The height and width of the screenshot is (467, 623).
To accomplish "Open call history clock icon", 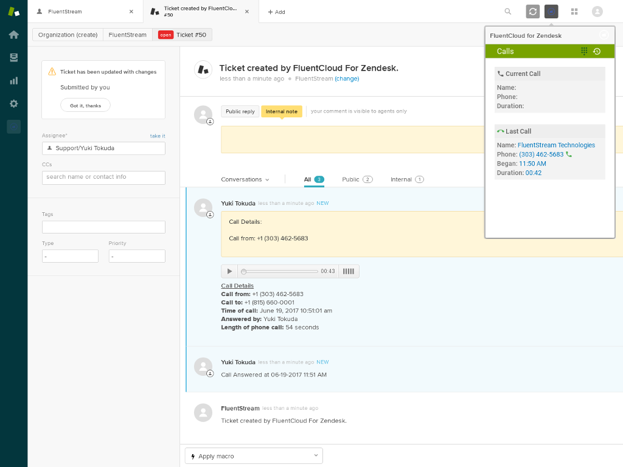I will click(597, 52).
